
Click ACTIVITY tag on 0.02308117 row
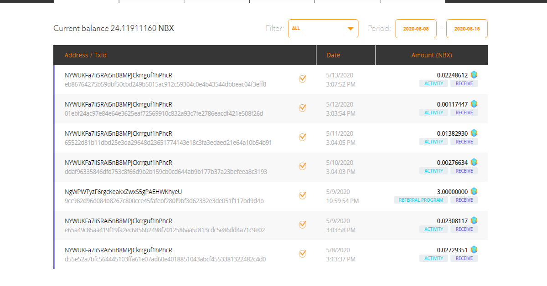pyautogui.click(x=433, y=229)
